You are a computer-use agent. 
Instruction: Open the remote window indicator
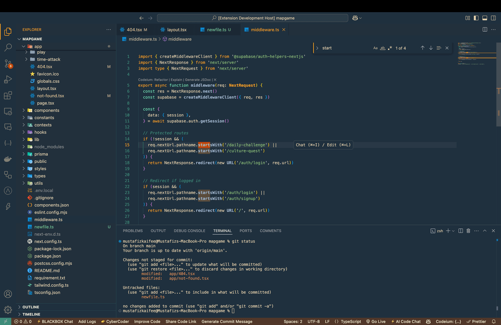tap(6, 322)
